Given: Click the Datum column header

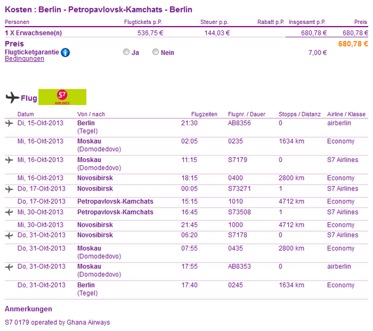Looking at the screenshot, I should click(x=25, y=115).
